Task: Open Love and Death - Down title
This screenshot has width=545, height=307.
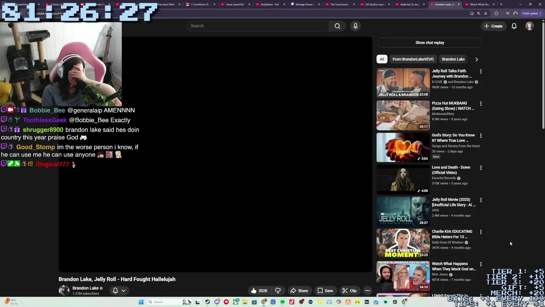Action: [451, 170]
